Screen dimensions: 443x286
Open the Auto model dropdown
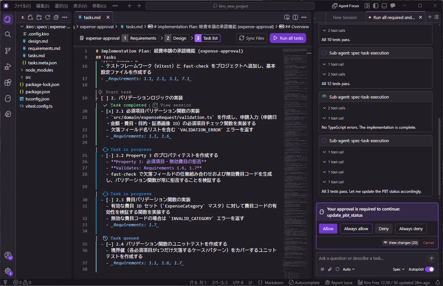coord(348,269)
